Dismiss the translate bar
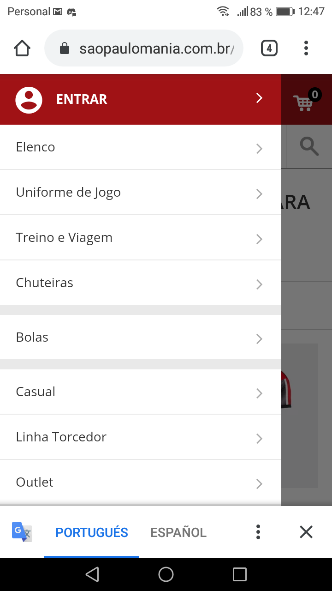This screenshot has width=332, height=591. pyautogui.click(x=306, y=532)
